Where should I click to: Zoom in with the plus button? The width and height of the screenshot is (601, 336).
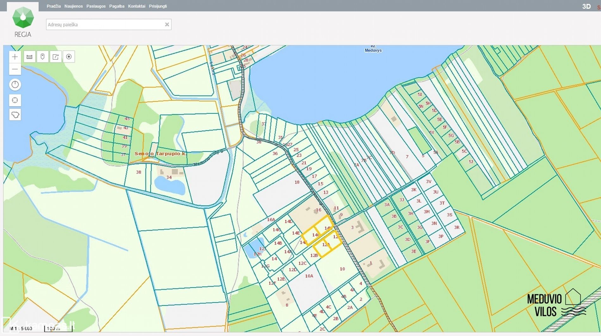pos(15,57)
